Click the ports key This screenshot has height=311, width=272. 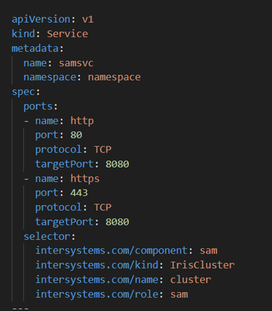tap(38, 107)
